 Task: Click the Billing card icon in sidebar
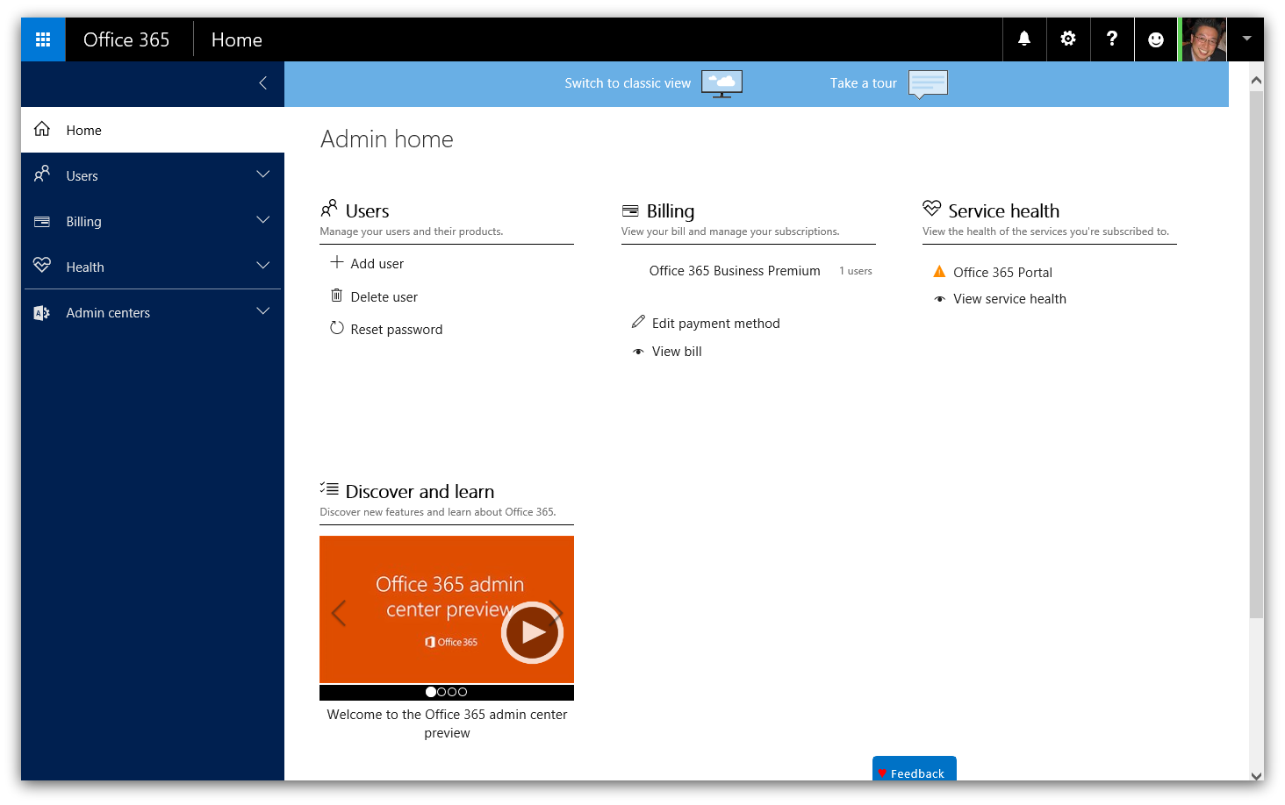pyautogui.click(x=42, y=221)
